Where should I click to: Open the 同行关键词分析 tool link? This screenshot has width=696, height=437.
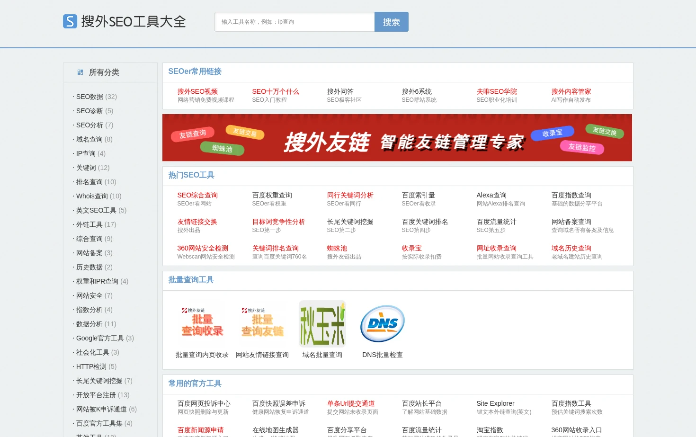coord(350,195)
